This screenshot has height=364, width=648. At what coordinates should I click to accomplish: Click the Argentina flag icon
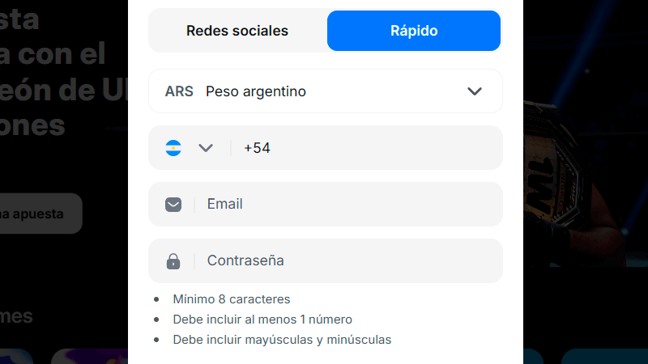click(x=173, y=148)
